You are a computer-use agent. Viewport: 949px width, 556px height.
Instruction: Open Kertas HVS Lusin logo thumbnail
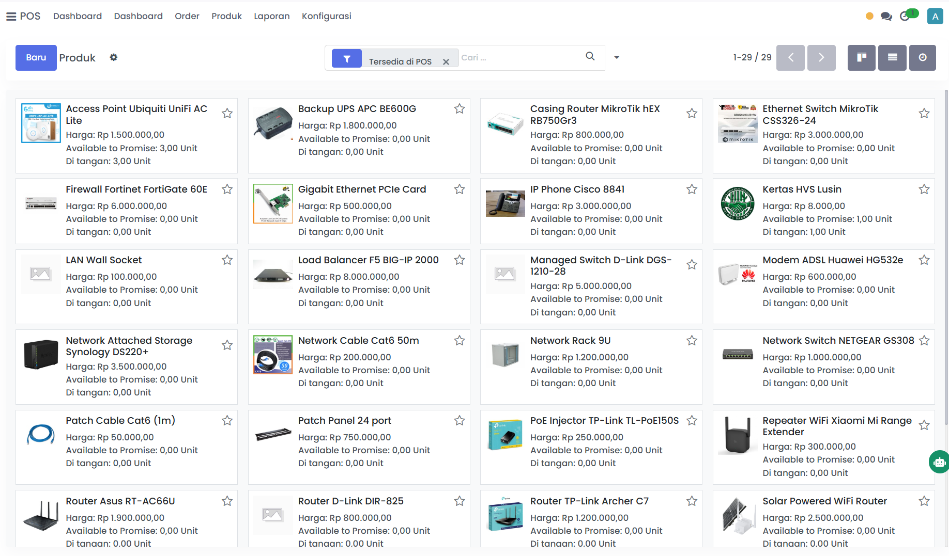click(738, 203)
